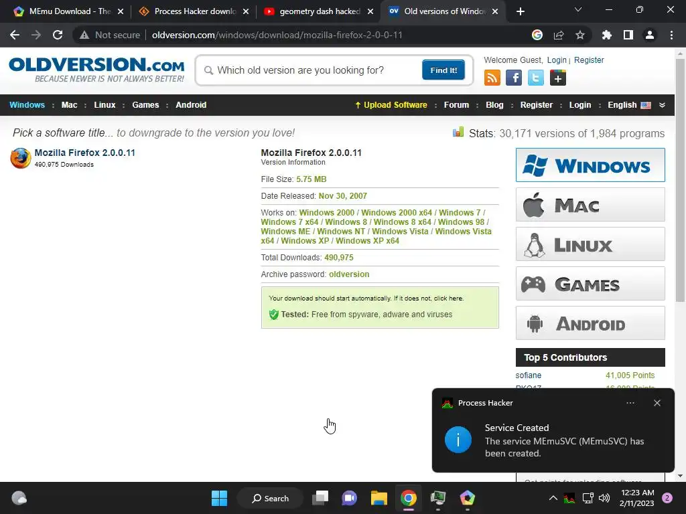Go back to previous page
This screenshot has width=686, height=514.
(x=15, y=35)
